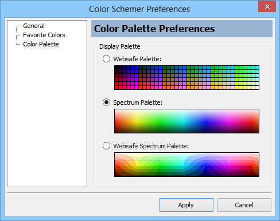Viewport: 280px width, 221px height.
Task: Pick the black swatch in websafe grid
Action: (x=116, y=68)
